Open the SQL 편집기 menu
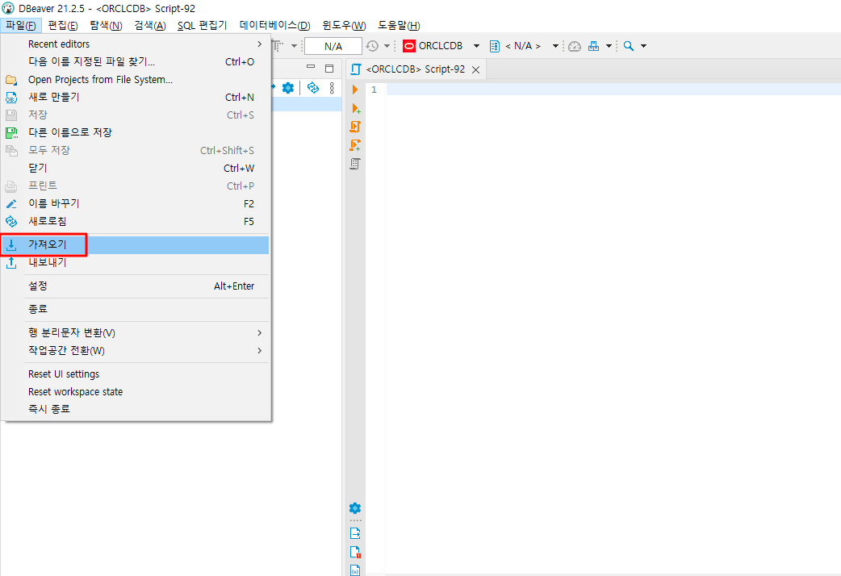841x576 pixels. (x=203, y=25)
